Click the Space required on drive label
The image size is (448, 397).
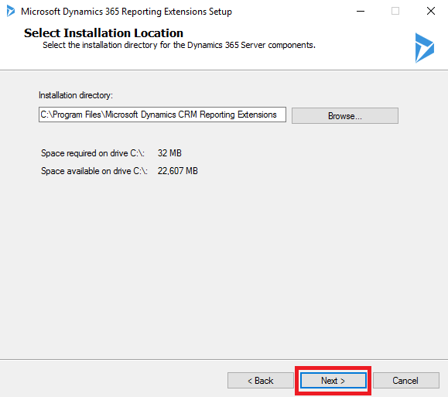pyautogui.click(x=93, y=153)
